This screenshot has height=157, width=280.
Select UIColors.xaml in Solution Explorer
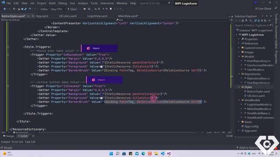(255, 96)
